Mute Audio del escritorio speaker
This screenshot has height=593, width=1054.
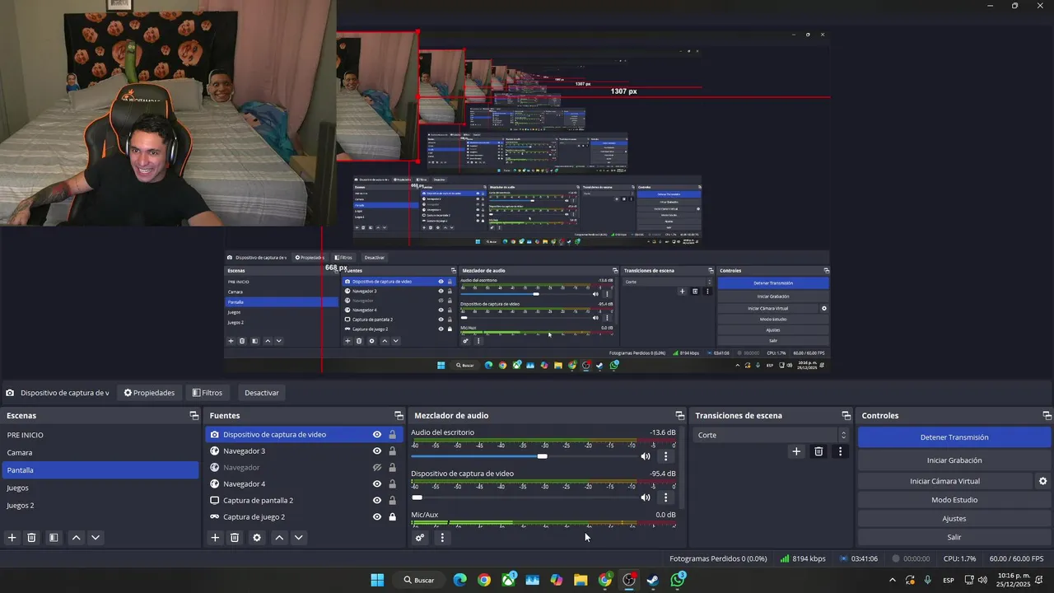[x=646, y=456]
